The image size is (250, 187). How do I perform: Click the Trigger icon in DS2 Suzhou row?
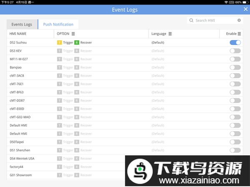click(x=59, y=42)
